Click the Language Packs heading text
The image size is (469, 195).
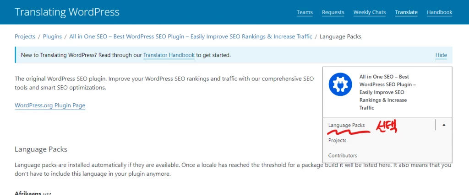click(x=41, y=149)
